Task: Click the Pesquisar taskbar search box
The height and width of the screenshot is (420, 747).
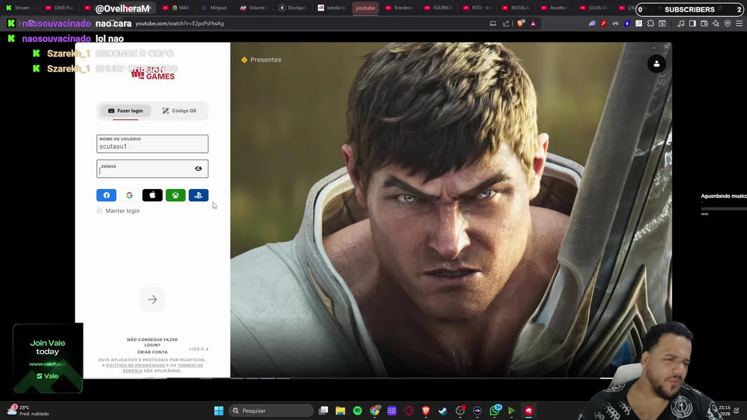Action: (x=271, y=411)
